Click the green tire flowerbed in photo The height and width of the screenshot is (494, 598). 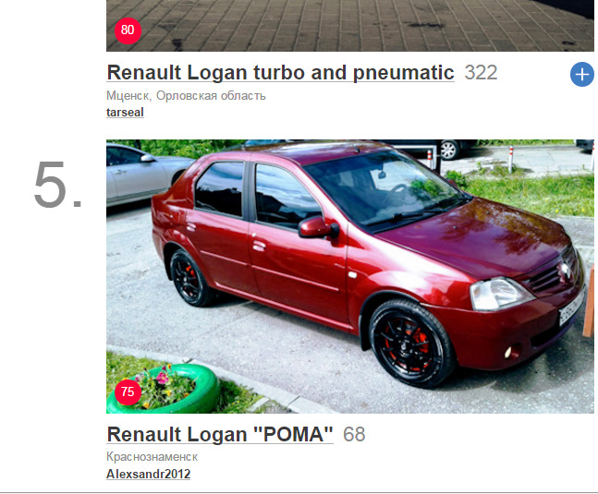(x=164, y=389)
